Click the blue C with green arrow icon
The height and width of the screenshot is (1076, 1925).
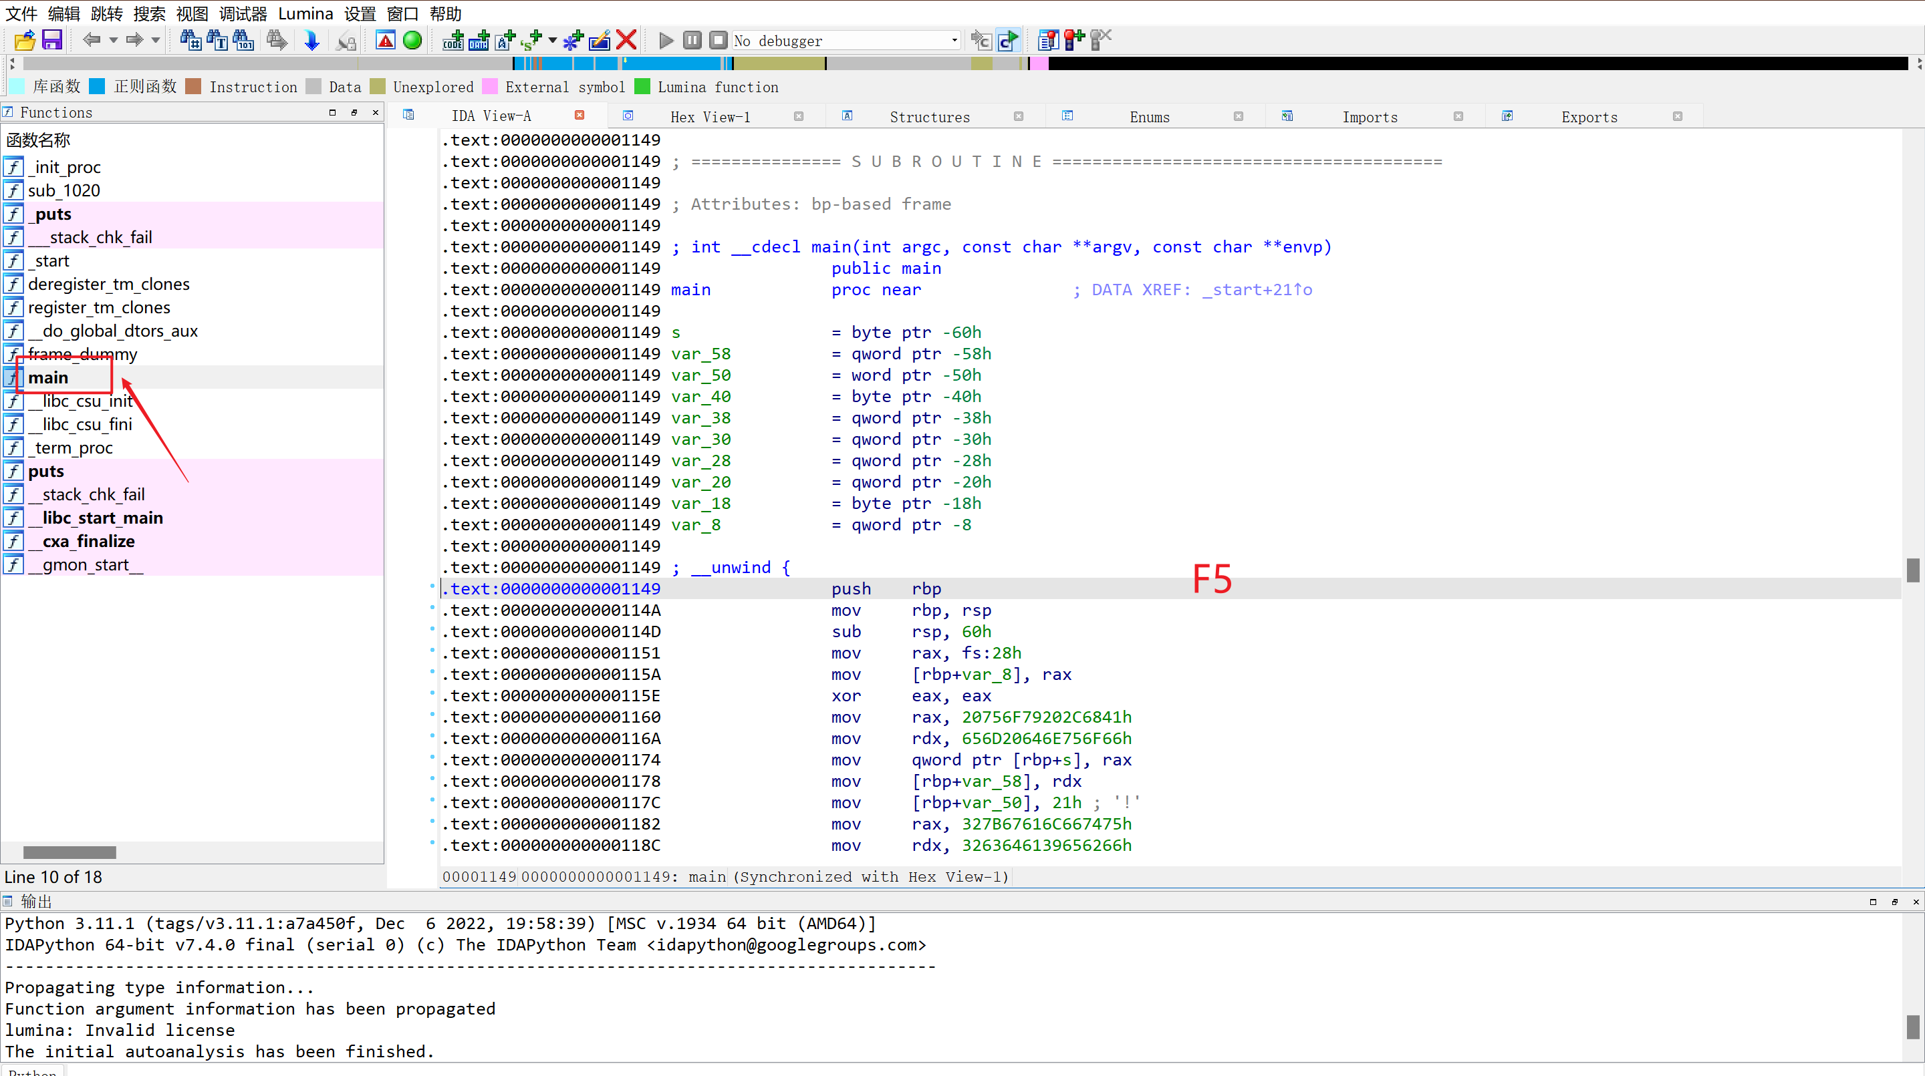(x=1008, y=40)
